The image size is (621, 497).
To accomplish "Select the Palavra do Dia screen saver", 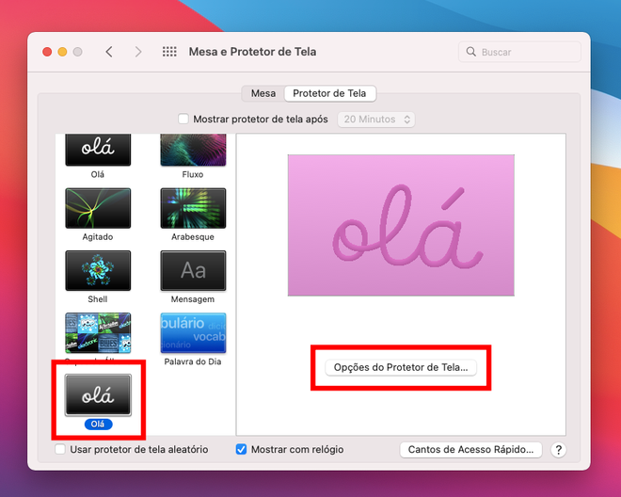I will coord(193,333).
